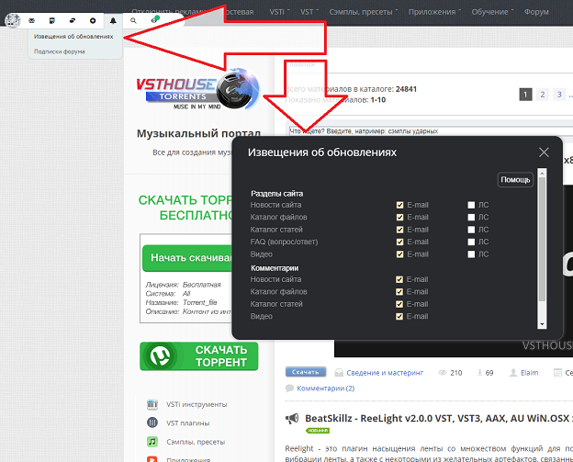The image size is (573, 462).
Task: Click the blue 'Скачать' button
Action: pos(306,372)
